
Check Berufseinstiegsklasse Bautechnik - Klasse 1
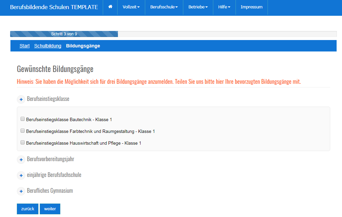click(x=23, y=119)
